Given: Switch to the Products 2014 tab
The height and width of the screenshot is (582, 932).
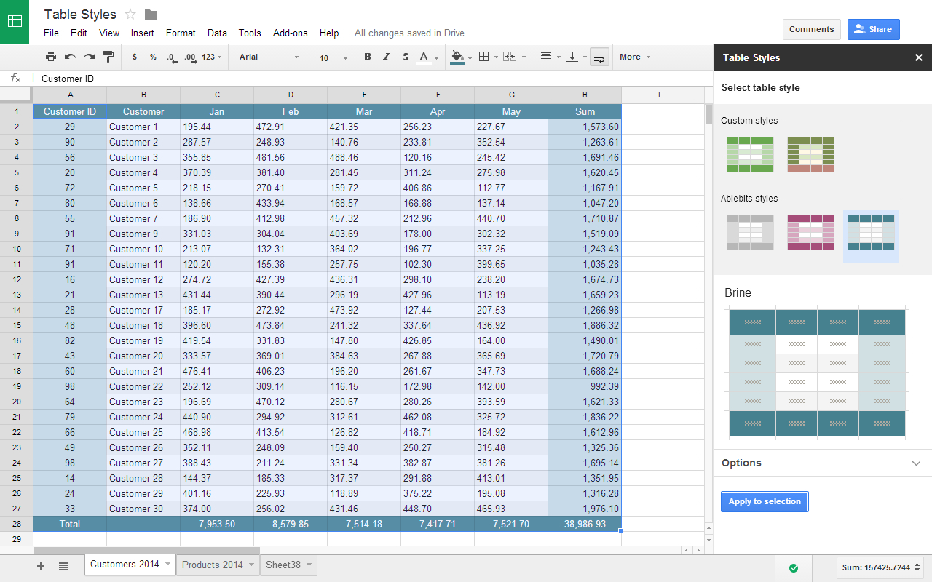Looking at the screenshot, I should pyautogui.click(x=211, y=564).
